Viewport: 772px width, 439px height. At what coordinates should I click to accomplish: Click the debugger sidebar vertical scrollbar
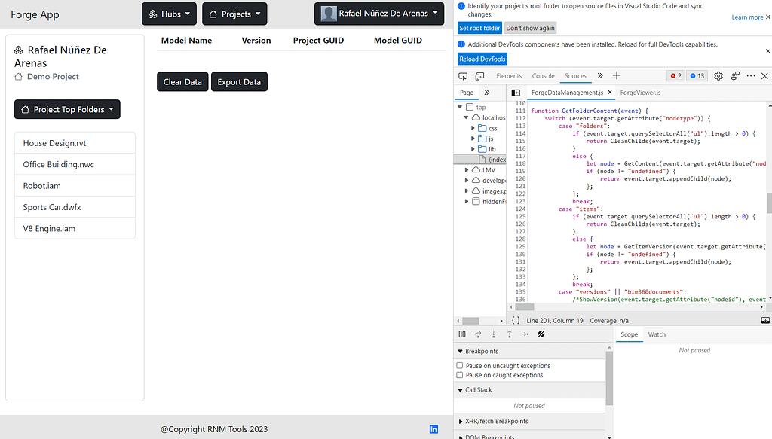609,378
